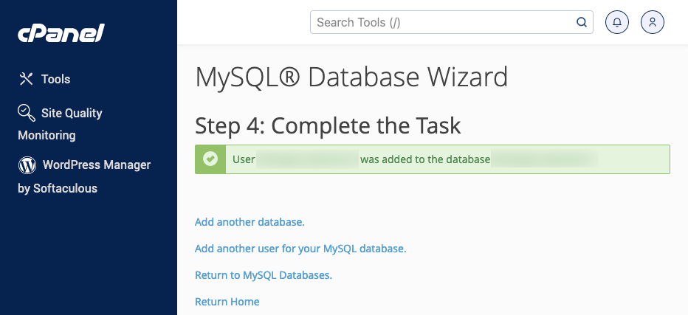Focus the Search Tools input field
This screenshot has width=688, height=315.
tap(452, 22)
